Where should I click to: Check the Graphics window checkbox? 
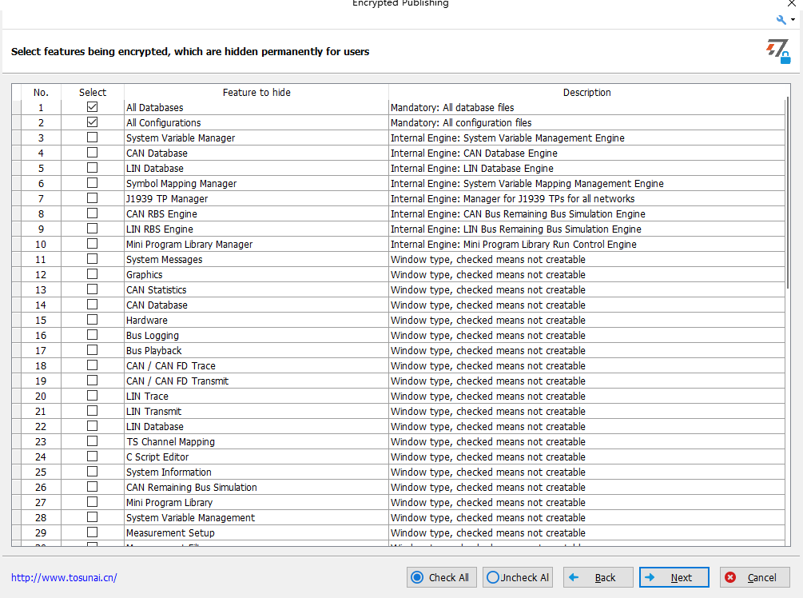pos(93,274)
